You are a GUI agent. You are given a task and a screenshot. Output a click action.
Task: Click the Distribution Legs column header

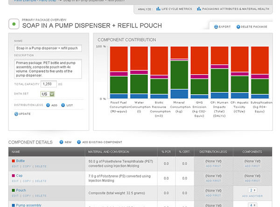(x=213, y=152)
